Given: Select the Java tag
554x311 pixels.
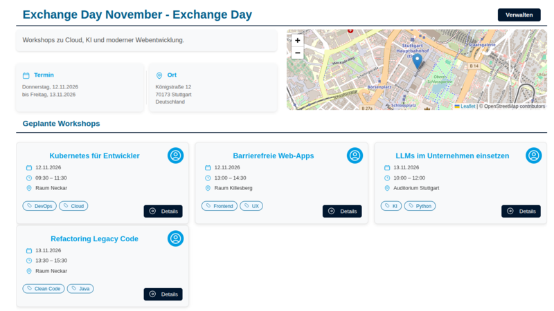Looking at the screenshot, I should click(80, 289).
